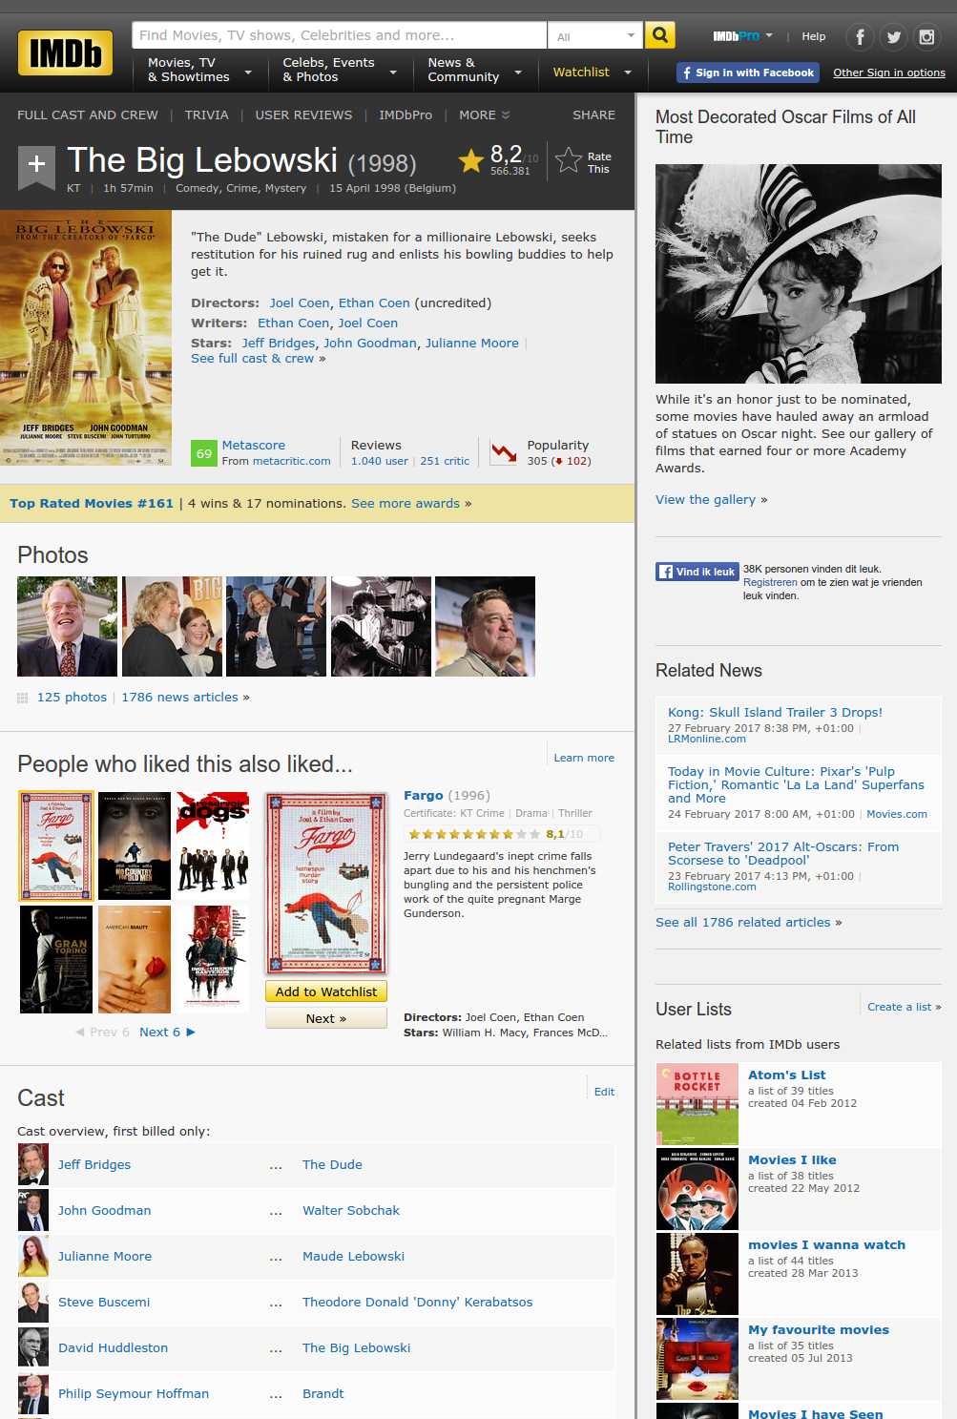Click inside the Find Movies search field

339,36
